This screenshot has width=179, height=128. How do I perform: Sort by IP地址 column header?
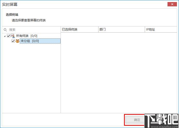161,30
